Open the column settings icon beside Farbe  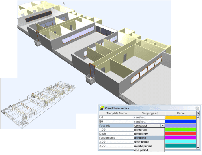click(x=198, y=113)
